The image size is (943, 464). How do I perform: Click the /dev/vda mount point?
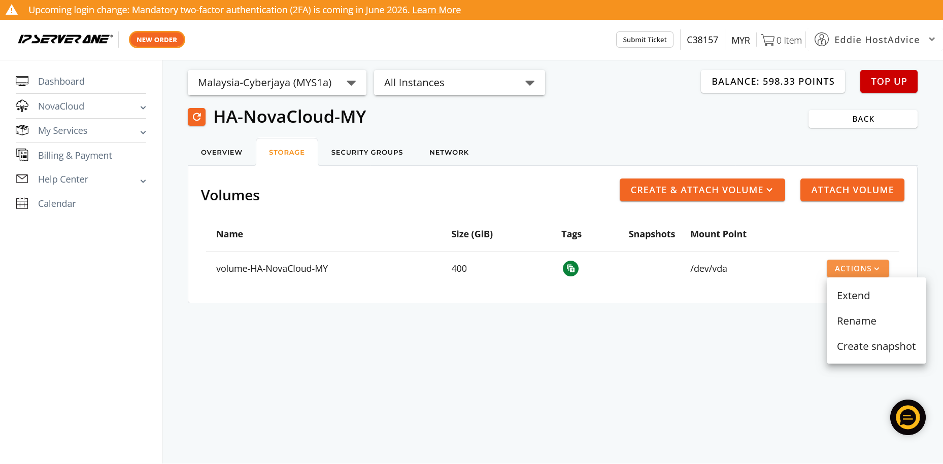tap(709, 268)
